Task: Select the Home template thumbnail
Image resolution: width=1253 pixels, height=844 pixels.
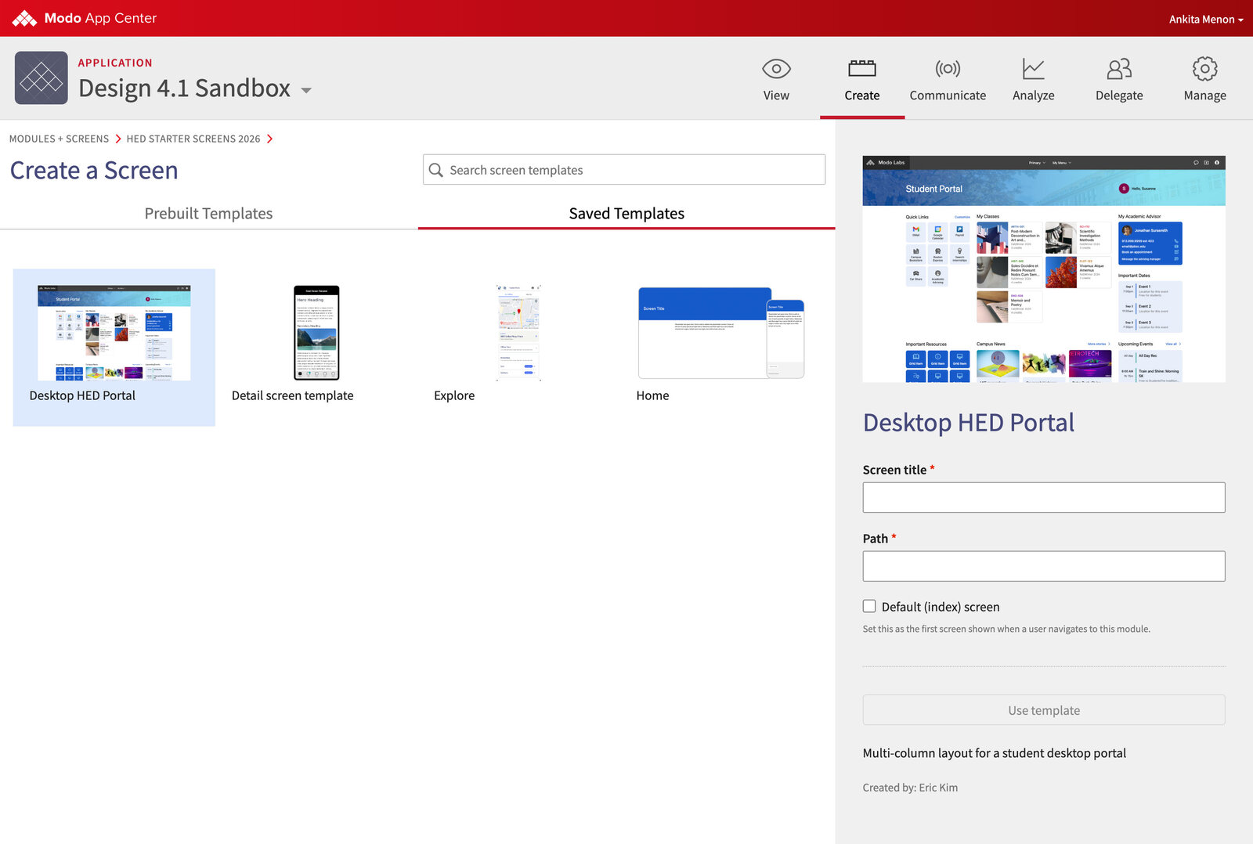Action: pos(721,333)
